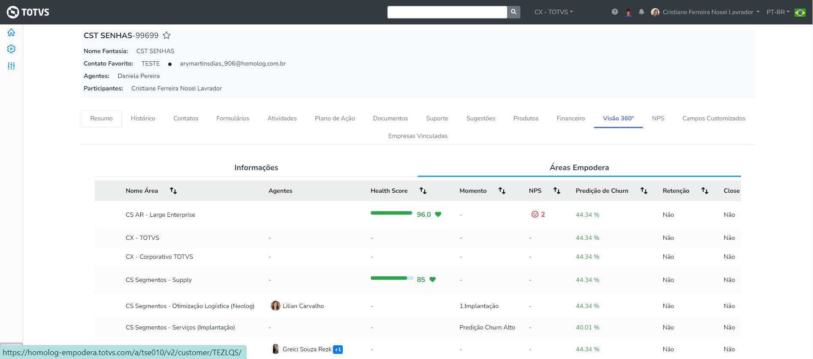Select the Áreas Empodera section tab
813x359 pixels.
coord(579,168)
